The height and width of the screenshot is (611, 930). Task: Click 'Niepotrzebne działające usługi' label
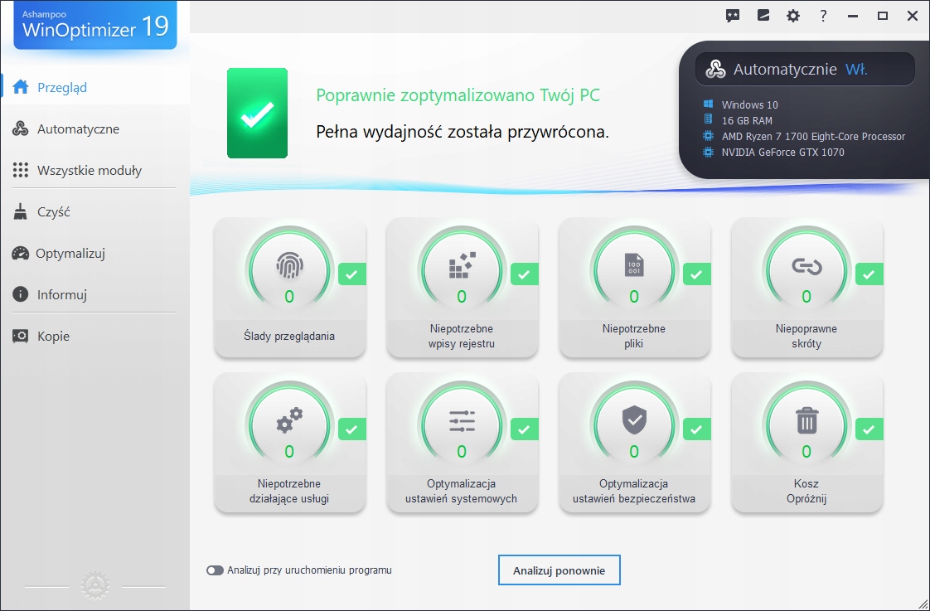(289, 491)
